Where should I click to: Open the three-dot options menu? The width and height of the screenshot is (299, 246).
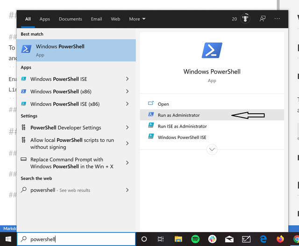pos(277,19)
